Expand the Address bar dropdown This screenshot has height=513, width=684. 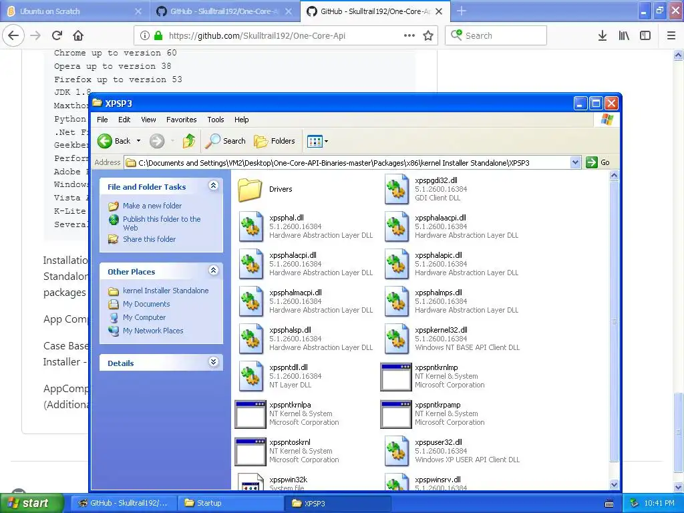pos(575,163)
